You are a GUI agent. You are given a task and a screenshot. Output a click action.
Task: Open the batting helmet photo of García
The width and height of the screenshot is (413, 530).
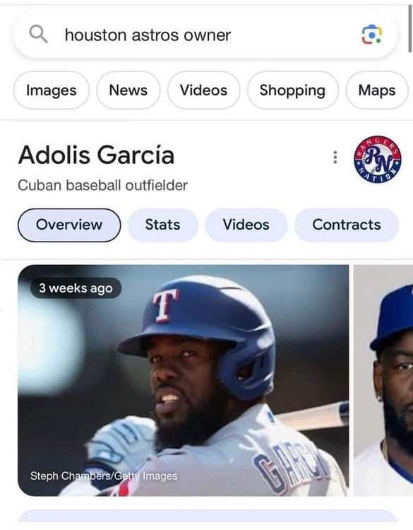[184, 380]
